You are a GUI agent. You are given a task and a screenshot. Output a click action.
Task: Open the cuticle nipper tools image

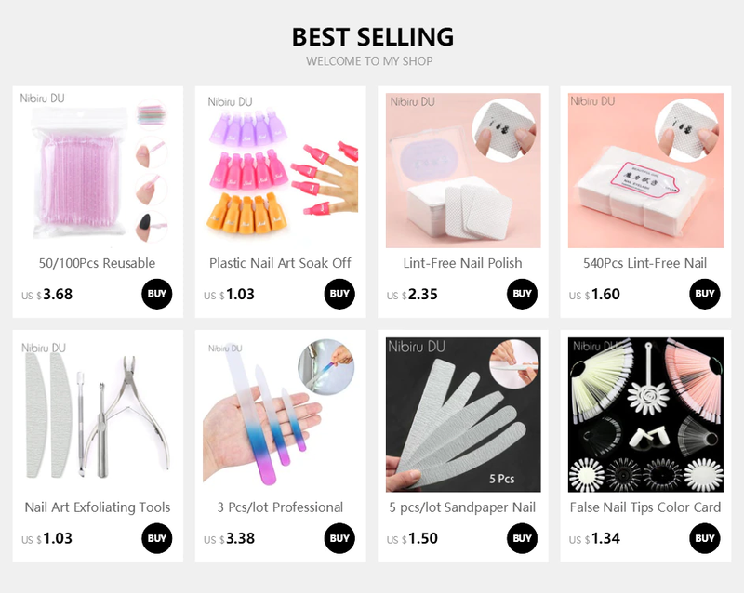click(x=98, y=415)
